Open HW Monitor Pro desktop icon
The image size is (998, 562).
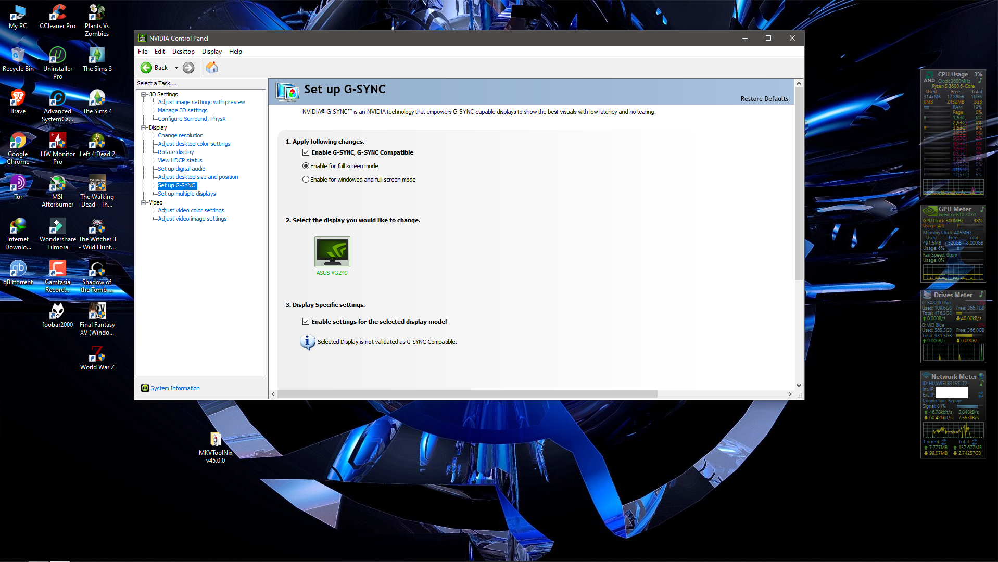57,149
